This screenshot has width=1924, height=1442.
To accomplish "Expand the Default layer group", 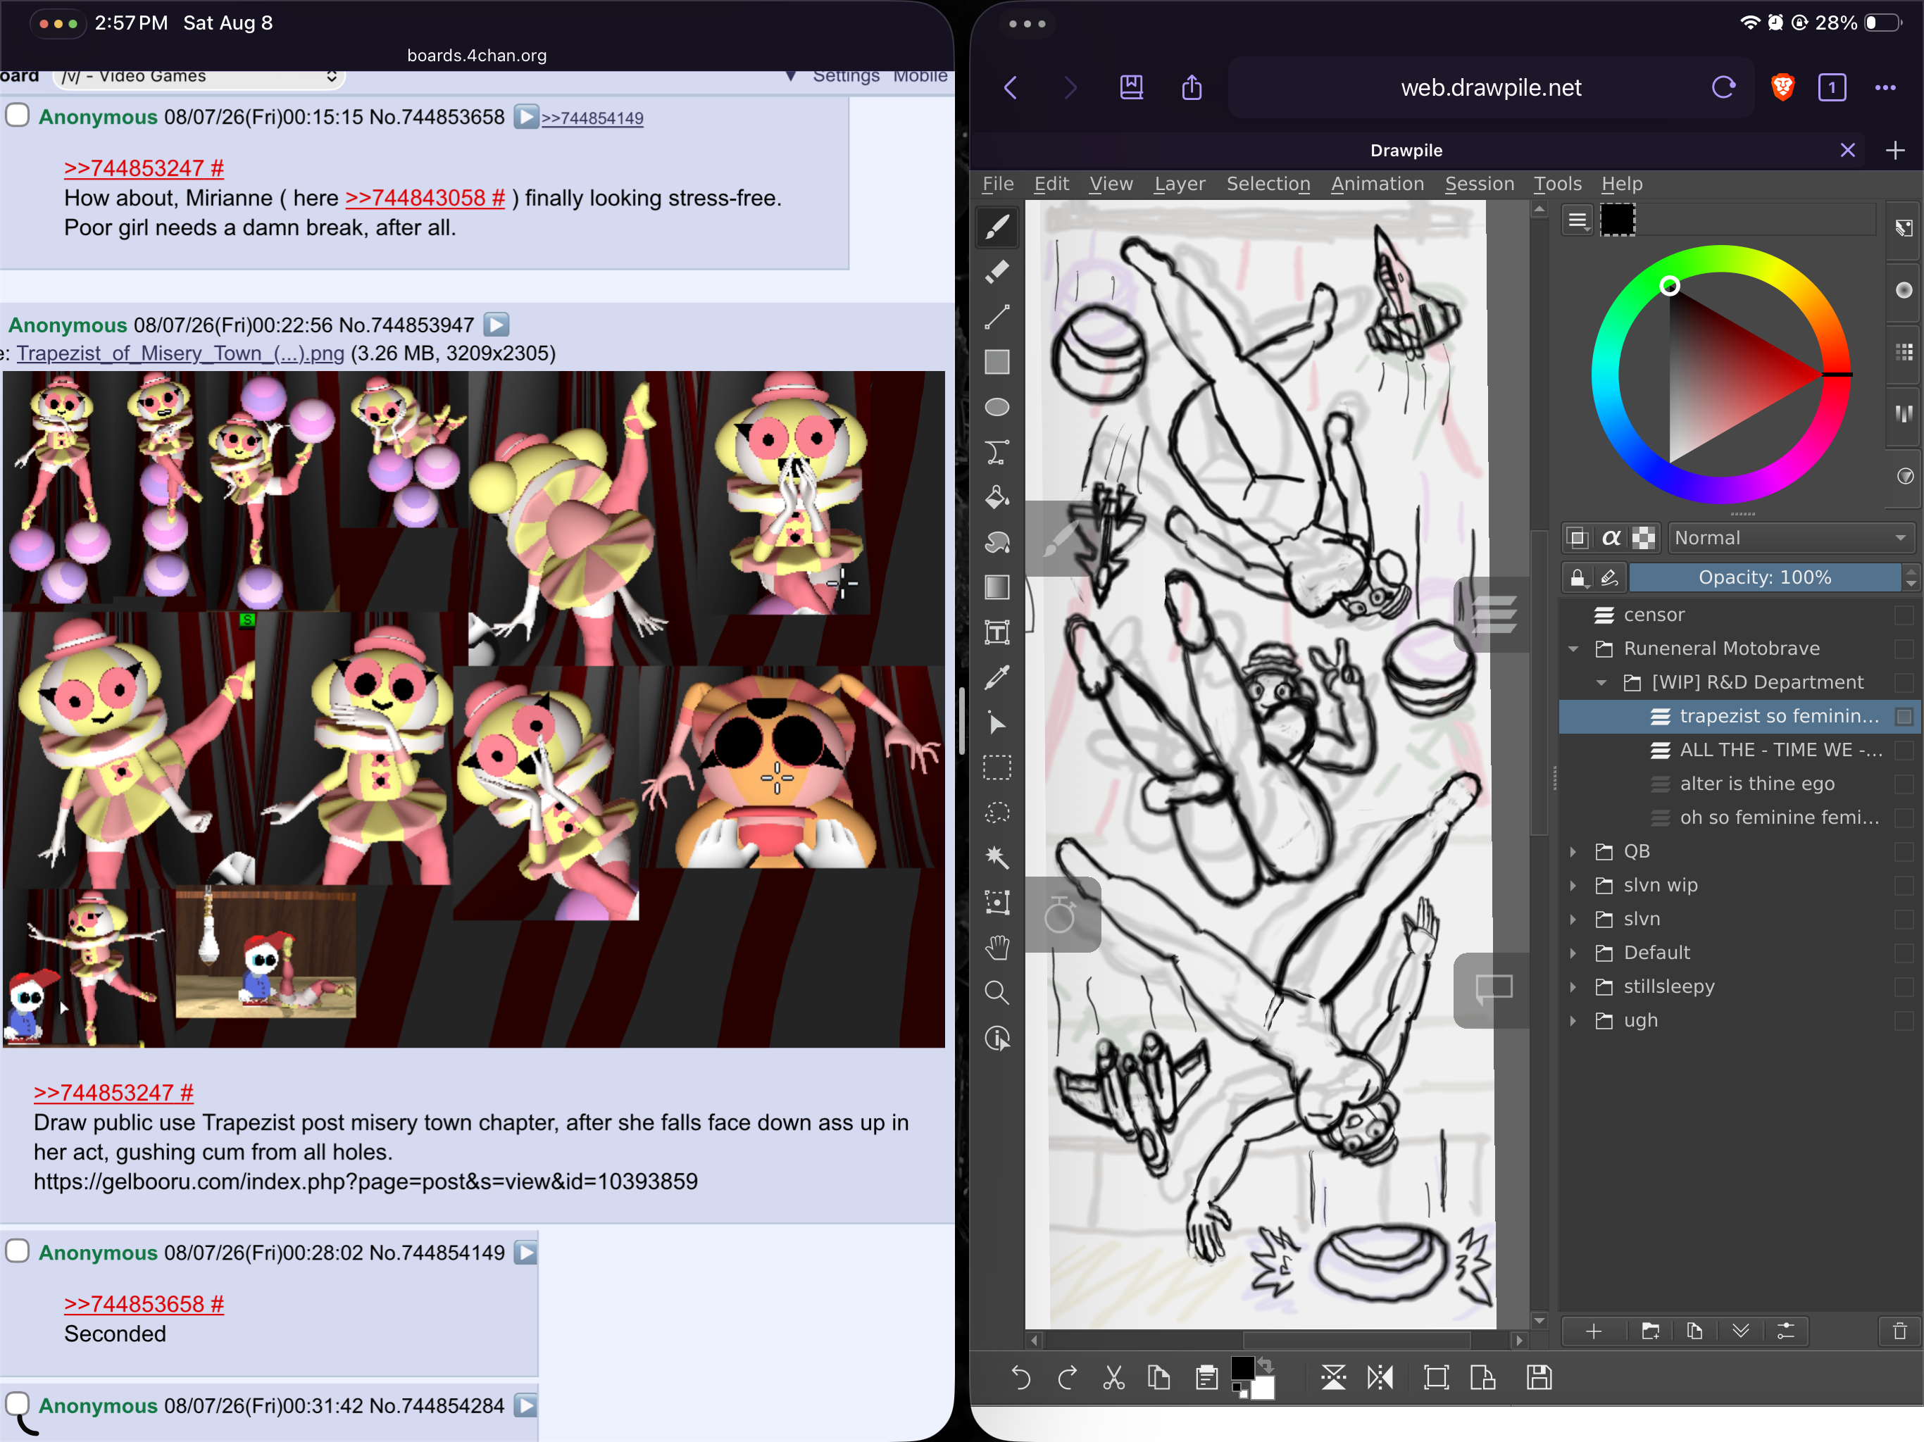I will [x=1573, y=953].
